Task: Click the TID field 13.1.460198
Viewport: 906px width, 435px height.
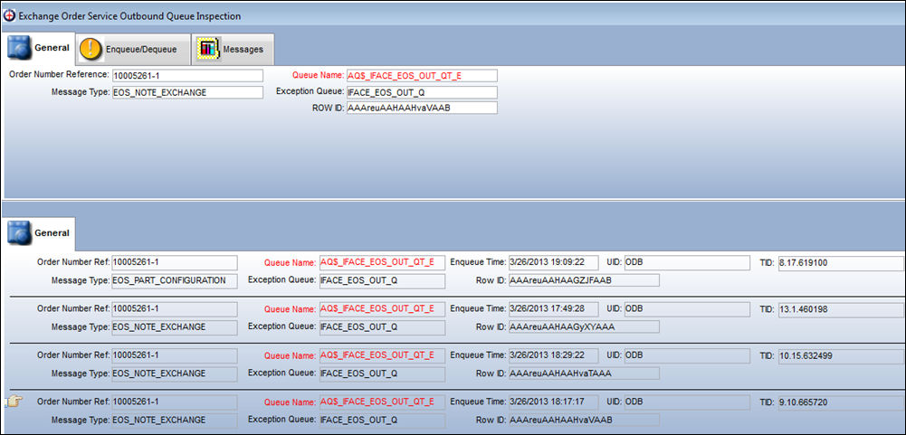Action: [x=842, y=309]
